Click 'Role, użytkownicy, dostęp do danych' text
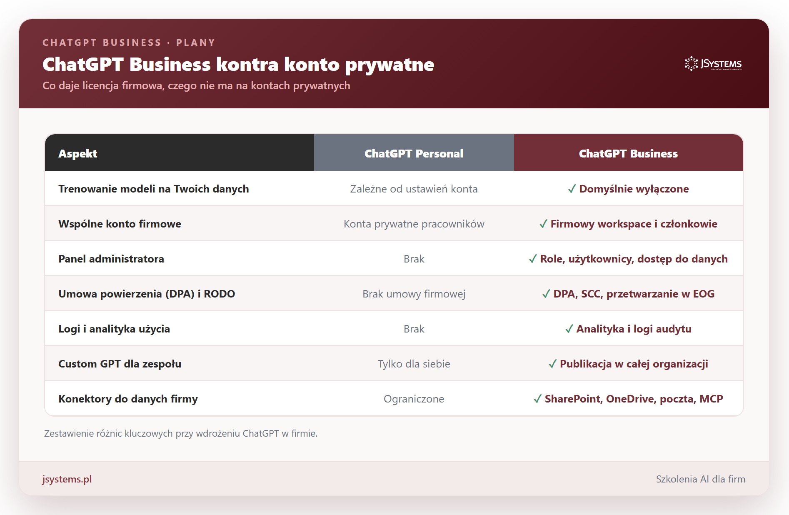The image size is (789, 515). pos(634,259)
